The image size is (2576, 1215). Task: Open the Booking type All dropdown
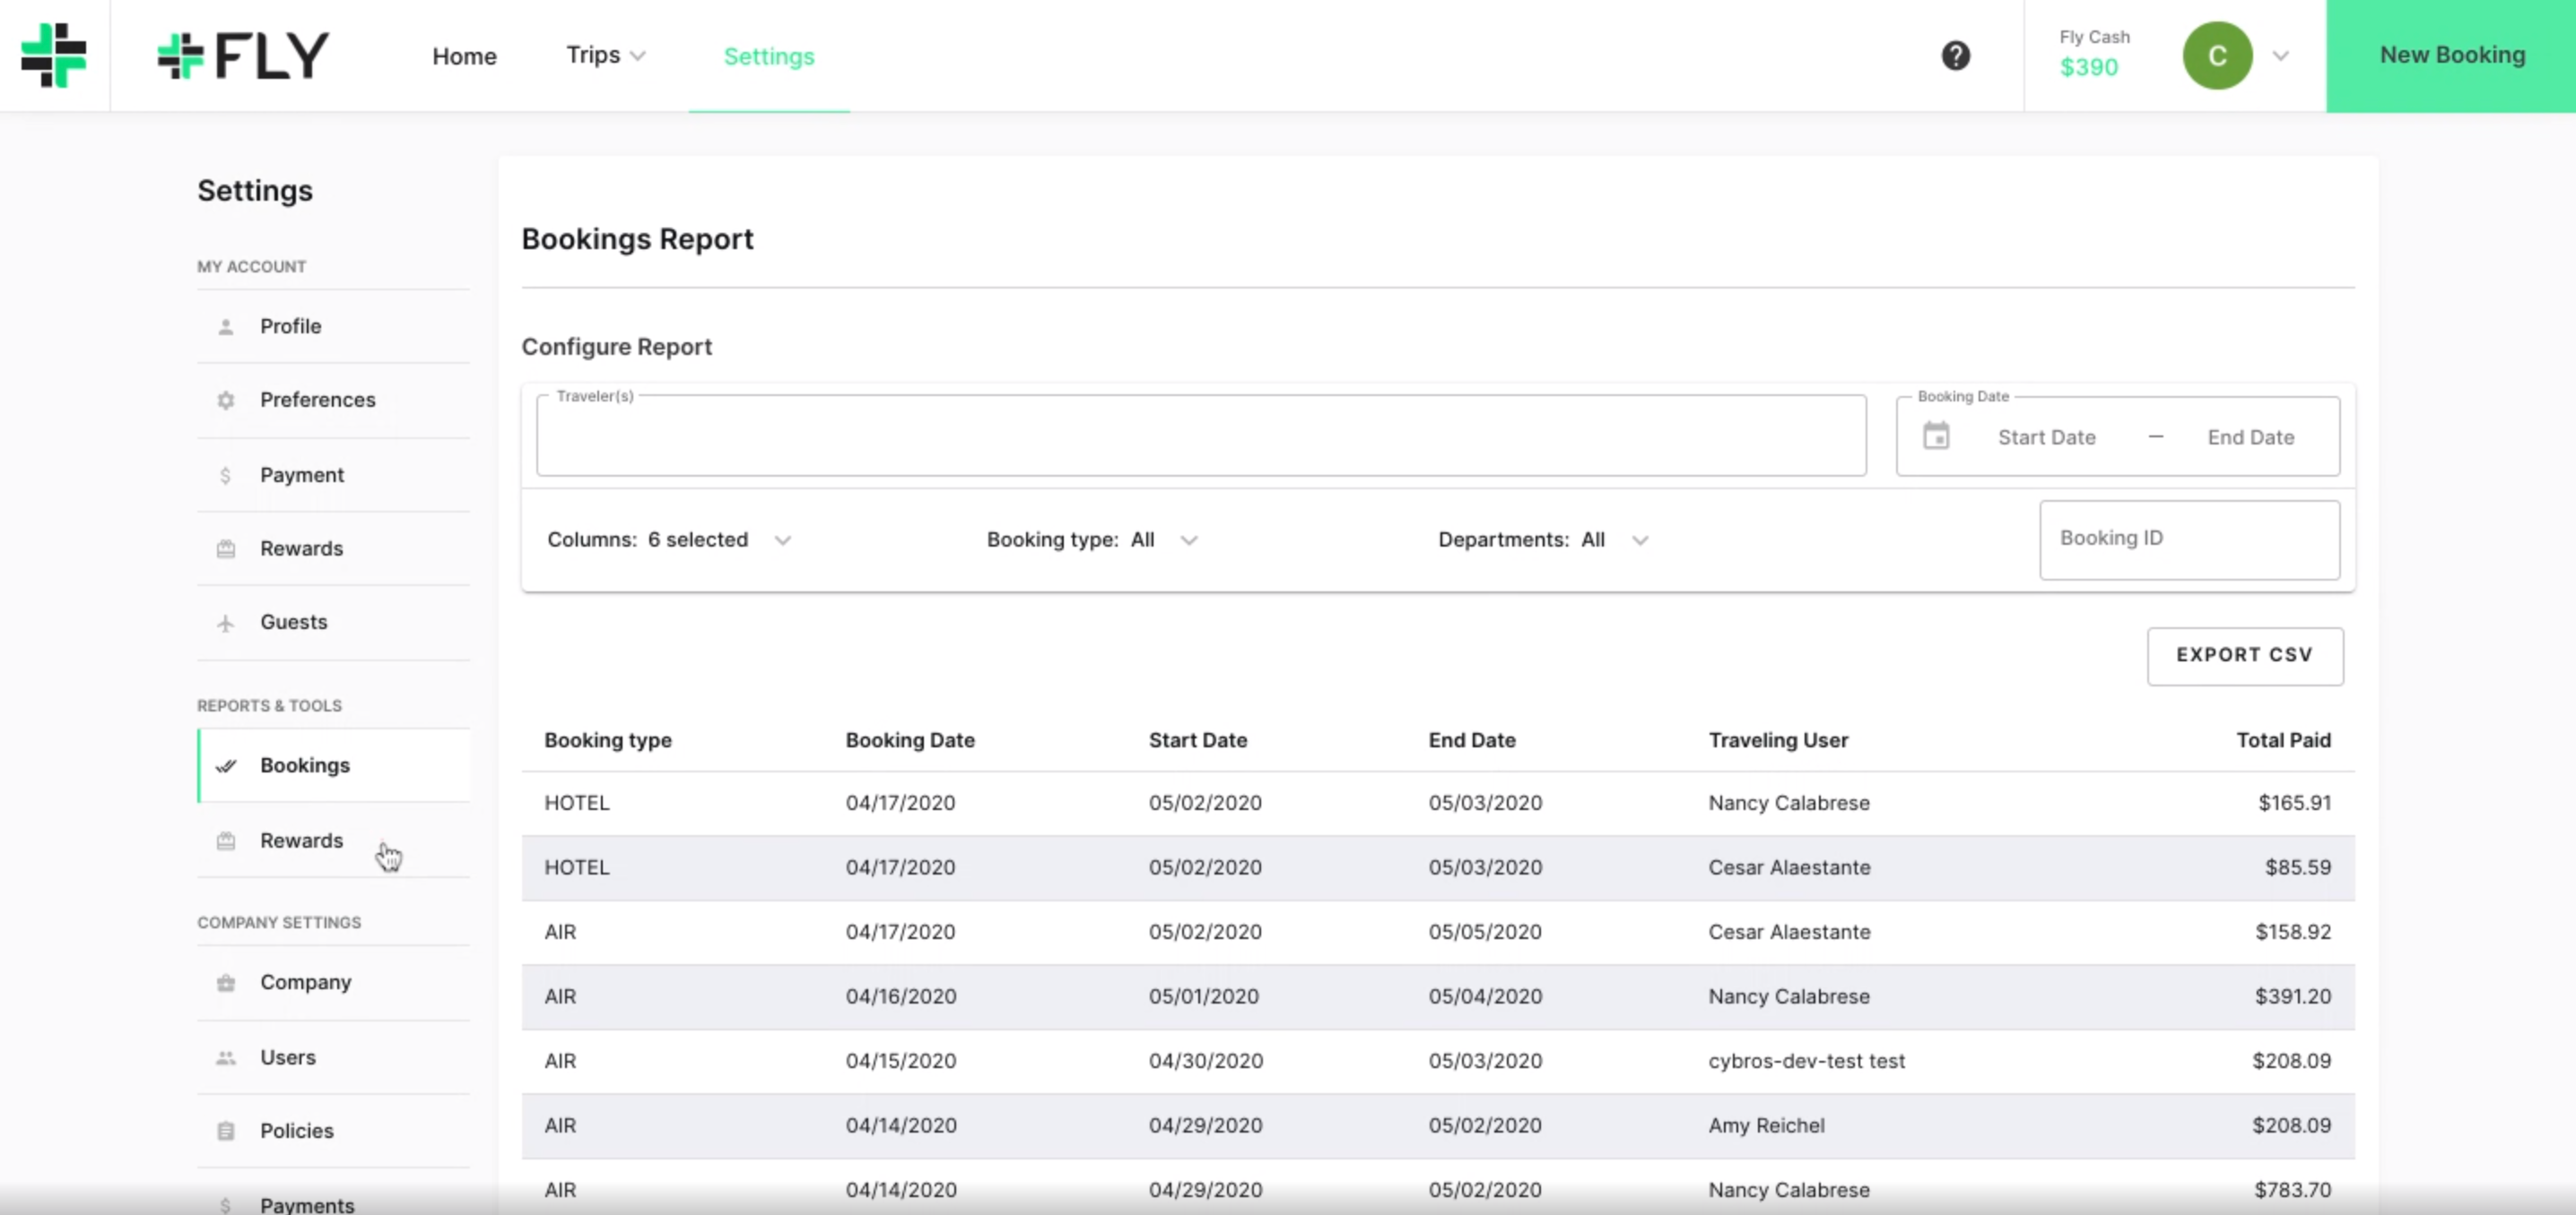pos(1092,539)
